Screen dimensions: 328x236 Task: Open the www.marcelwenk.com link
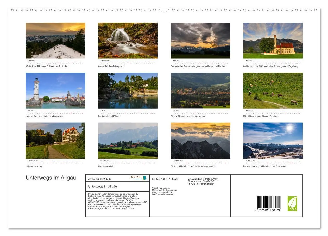162,192
